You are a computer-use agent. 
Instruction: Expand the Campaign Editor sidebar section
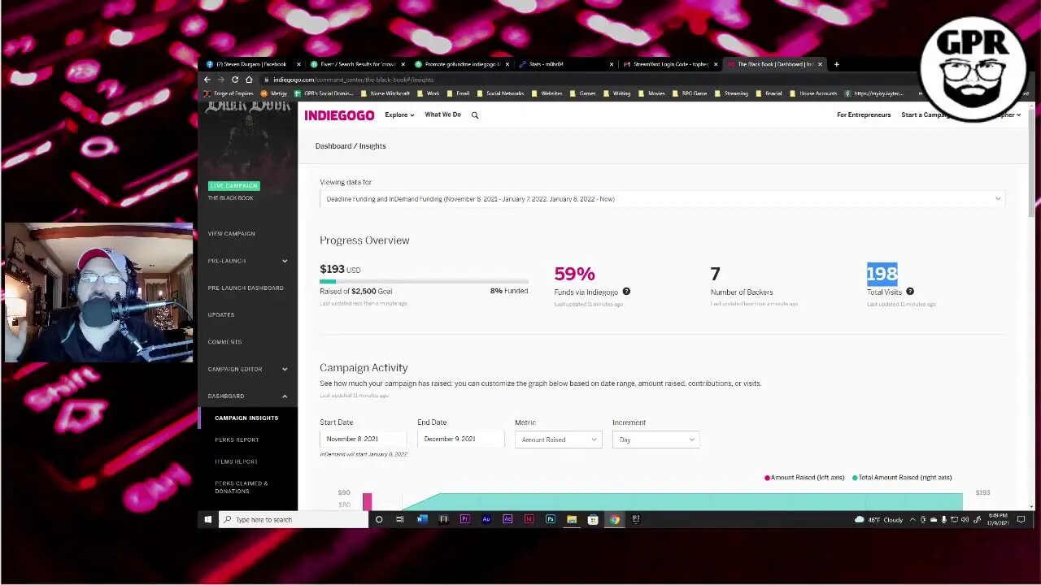(x=248, y=369)
